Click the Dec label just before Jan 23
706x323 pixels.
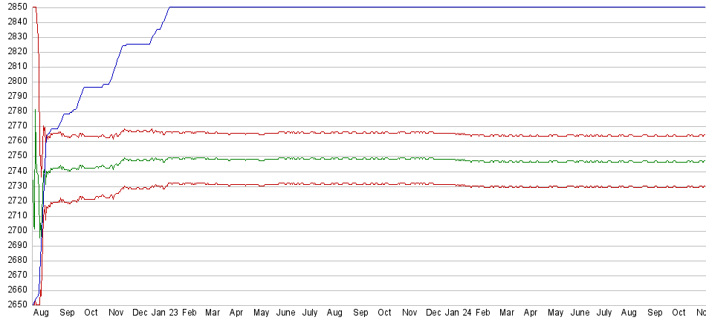[x=140, y=314]
